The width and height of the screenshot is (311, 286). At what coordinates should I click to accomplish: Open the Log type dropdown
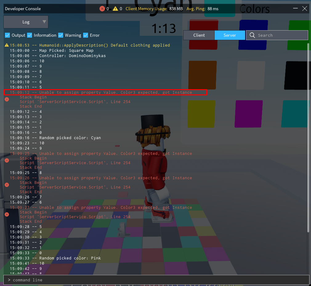coord(26,22)
